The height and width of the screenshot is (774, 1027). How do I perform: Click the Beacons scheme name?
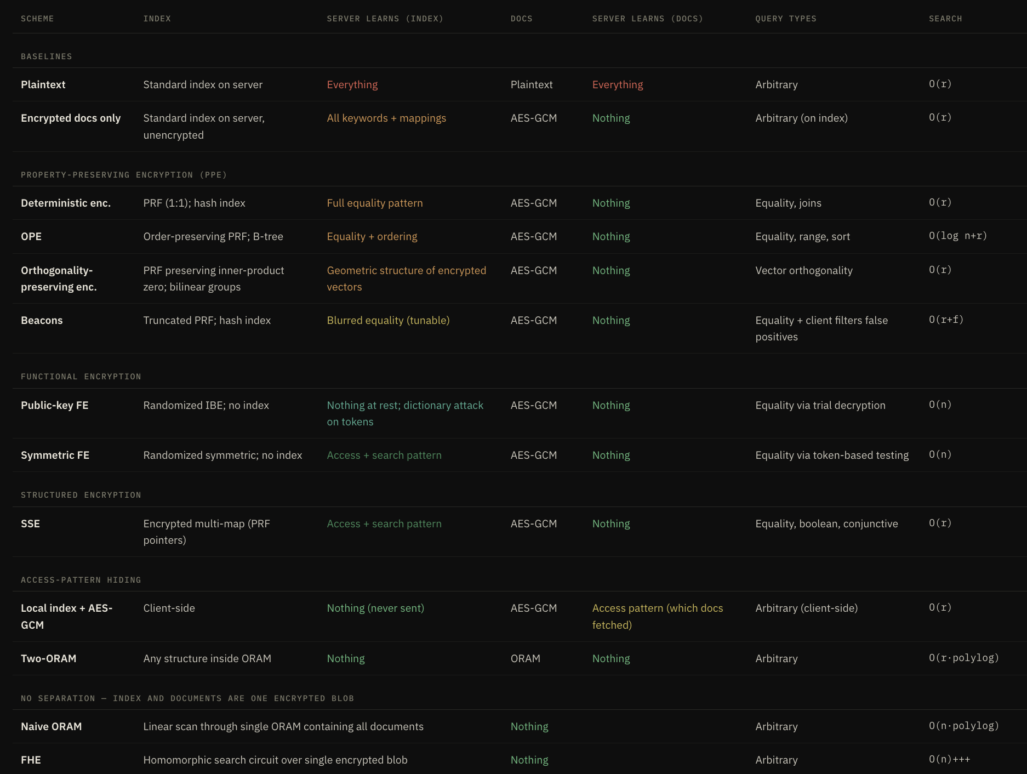42,320
